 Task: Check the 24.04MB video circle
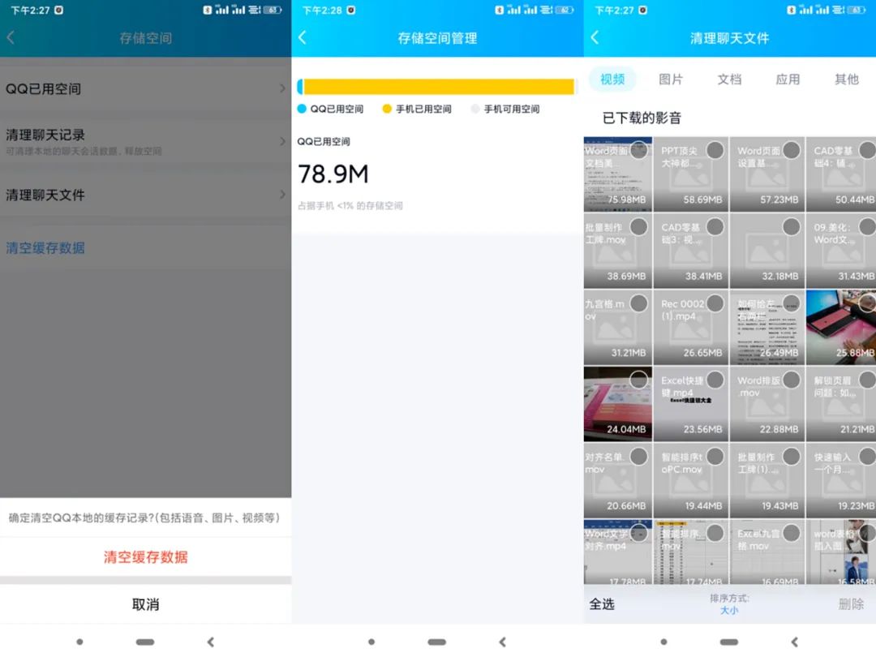pyautogui.click(x=638, y=380)
